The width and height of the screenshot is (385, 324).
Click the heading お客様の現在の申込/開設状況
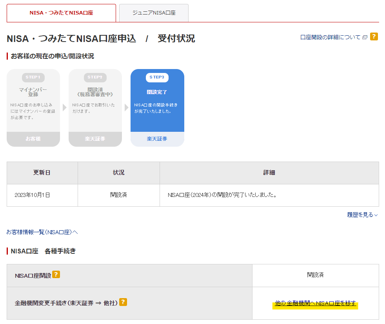pos(52,56)
